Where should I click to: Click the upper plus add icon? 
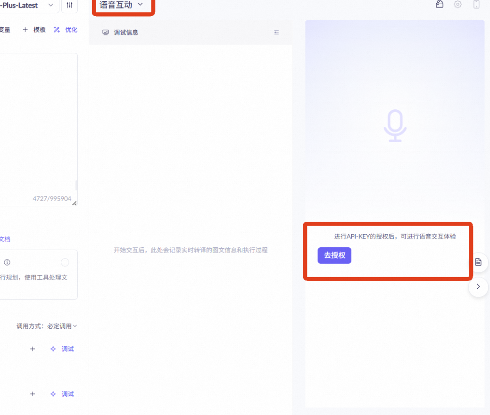[x=33, y=349]
